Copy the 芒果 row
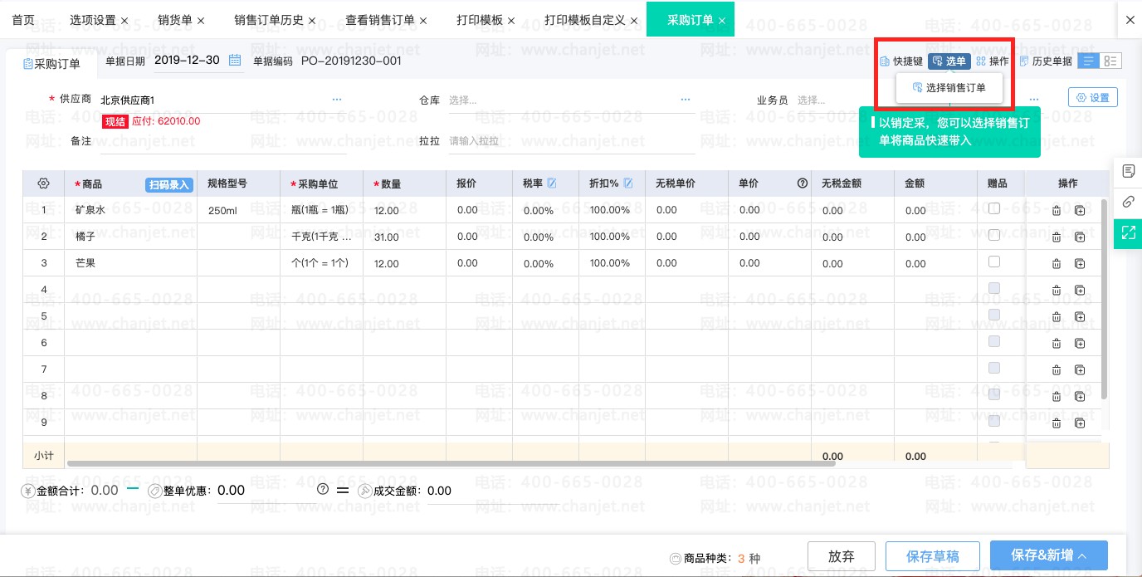This screenshot has width=1142, height=577. coord(1080,264)
